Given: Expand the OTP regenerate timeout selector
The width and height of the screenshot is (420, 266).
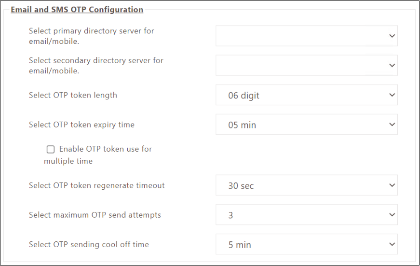Looking at the screenshot, I should pyautogui.click(x=306, y=185).
